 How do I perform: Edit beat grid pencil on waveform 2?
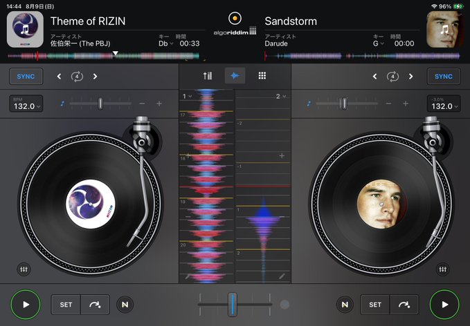(282, 277)
